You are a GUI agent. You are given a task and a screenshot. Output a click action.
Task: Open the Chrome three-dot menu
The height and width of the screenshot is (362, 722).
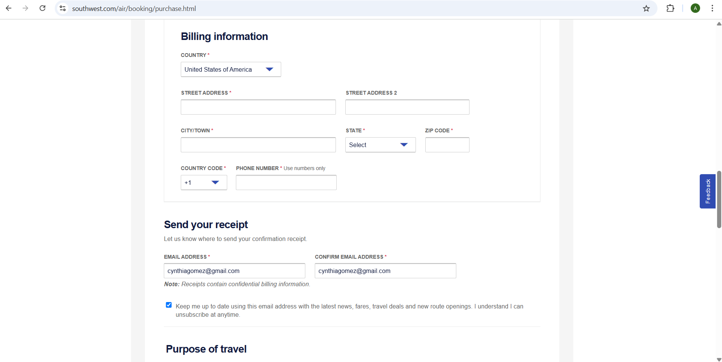pos(712,8)
